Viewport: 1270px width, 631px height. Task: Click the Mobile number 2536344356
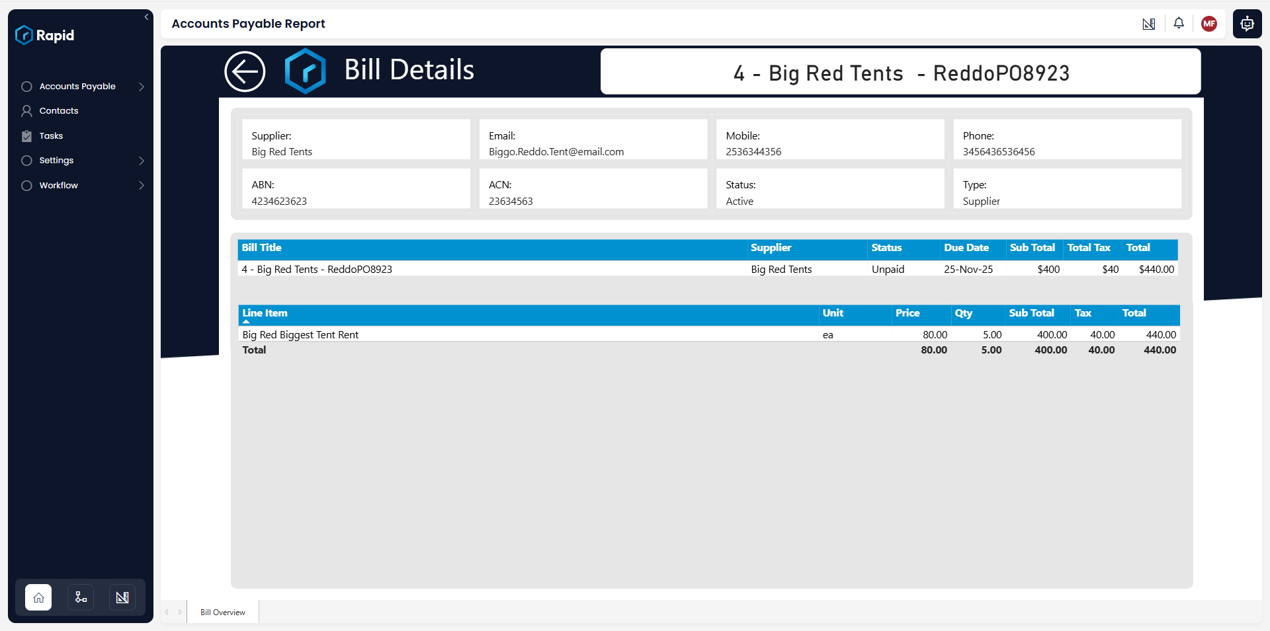pos(753,152)
